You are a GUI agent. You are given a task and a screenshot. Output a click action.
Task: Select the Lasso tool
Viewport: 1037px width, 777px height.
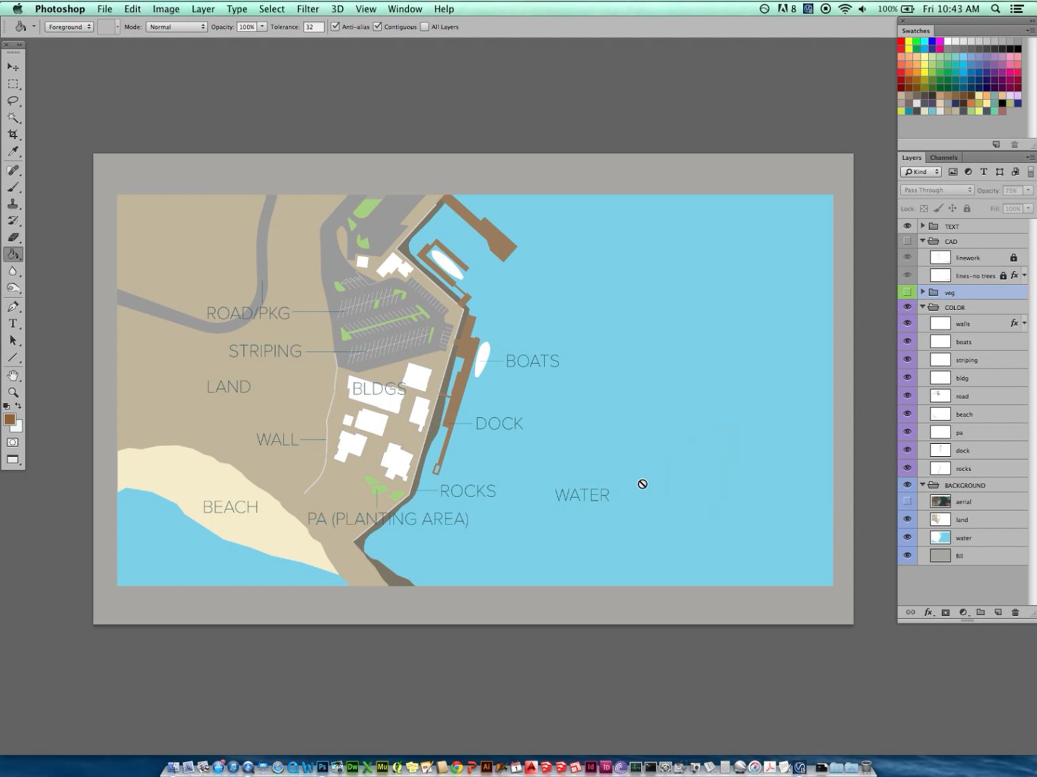click(x=13, y=101)
